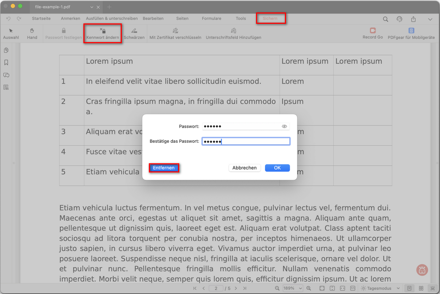The width and height of the screenshot is (440, 294).
Task: Select the Hand tool
Action: [x=32, y=33]
